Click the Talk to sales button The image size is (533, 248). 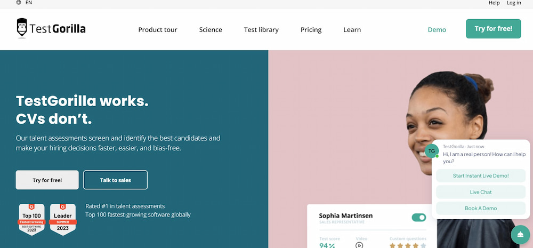pos(115,180)
